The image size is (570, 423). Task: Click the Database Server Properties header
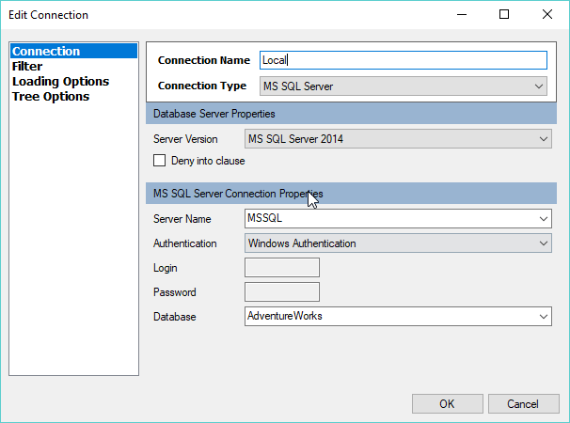351,114
